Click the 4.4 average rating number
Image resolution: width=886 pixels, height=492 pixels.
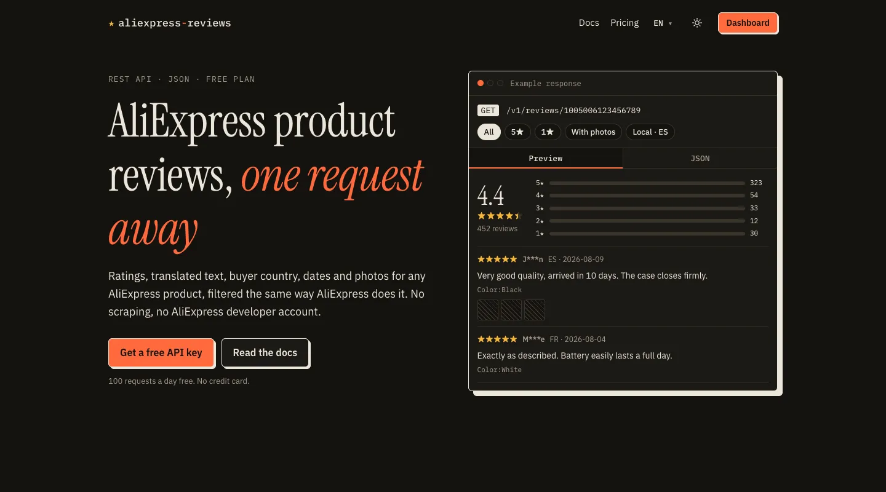click(491, 196)
